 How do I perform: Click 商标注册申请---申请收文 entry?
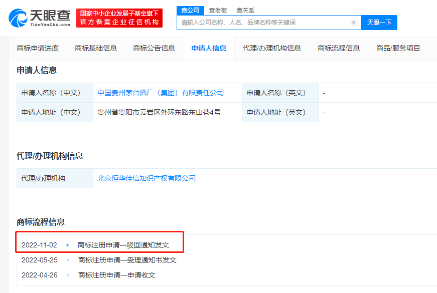[117, 275]
